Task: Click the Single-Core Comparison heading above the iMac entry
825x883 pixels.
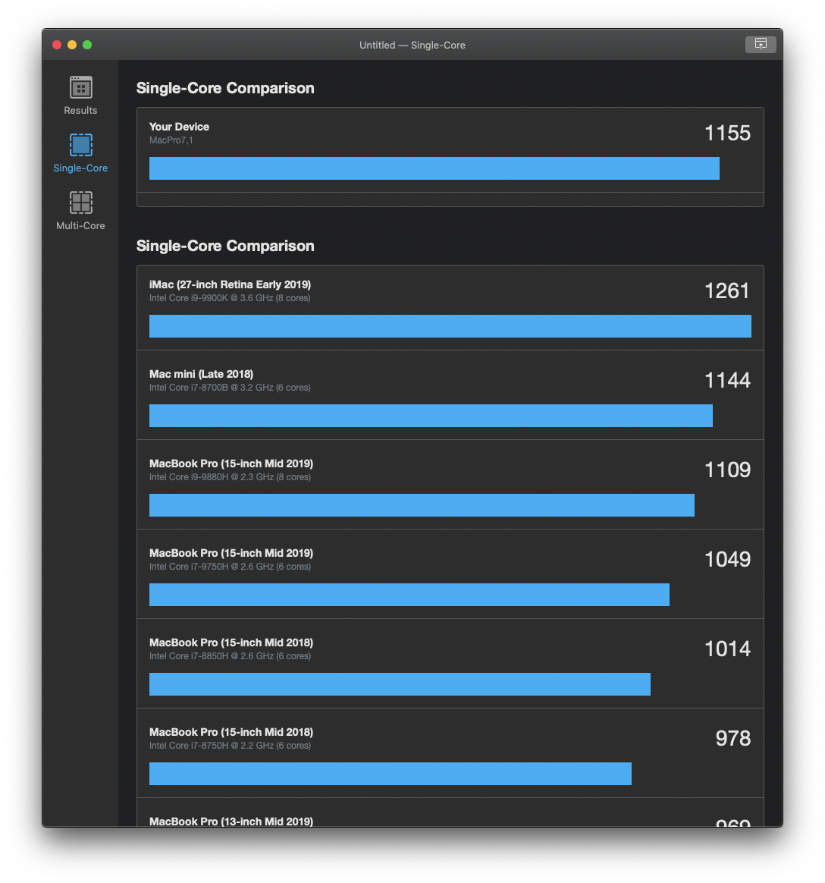Action: [x=225, y=246]
